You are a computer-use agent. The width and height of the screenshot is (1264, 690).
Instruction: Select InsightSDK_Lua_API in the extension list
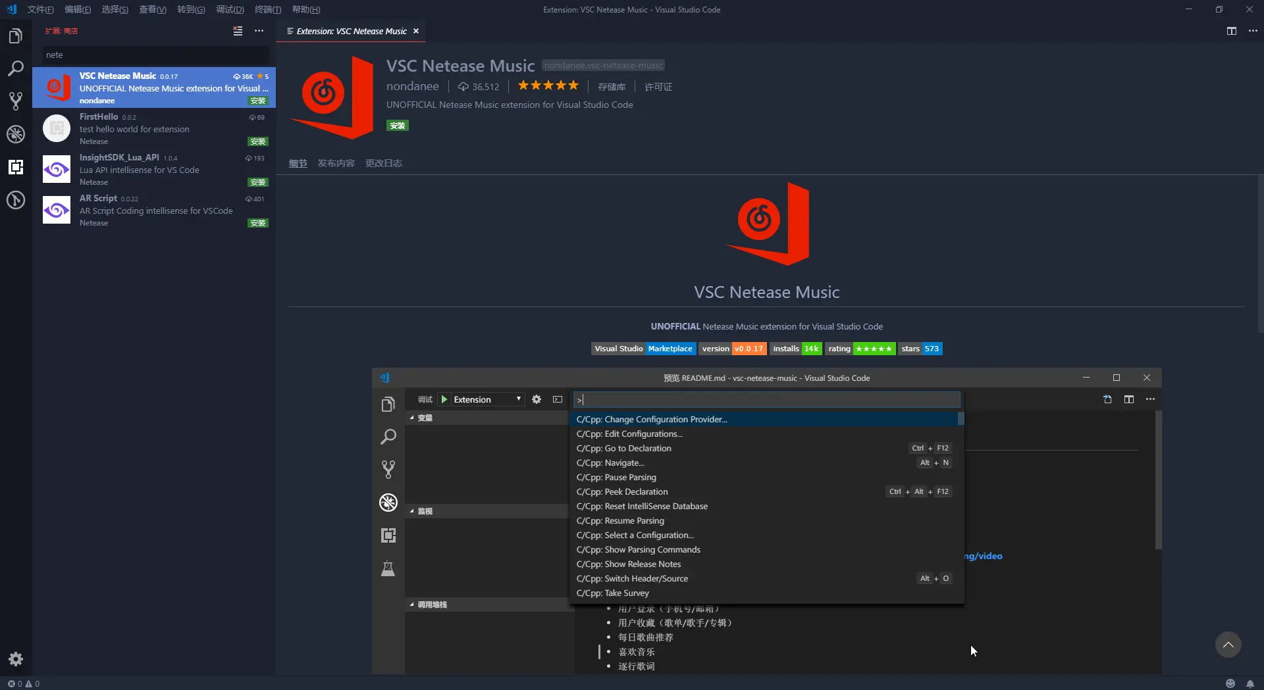tap(154, 169)
